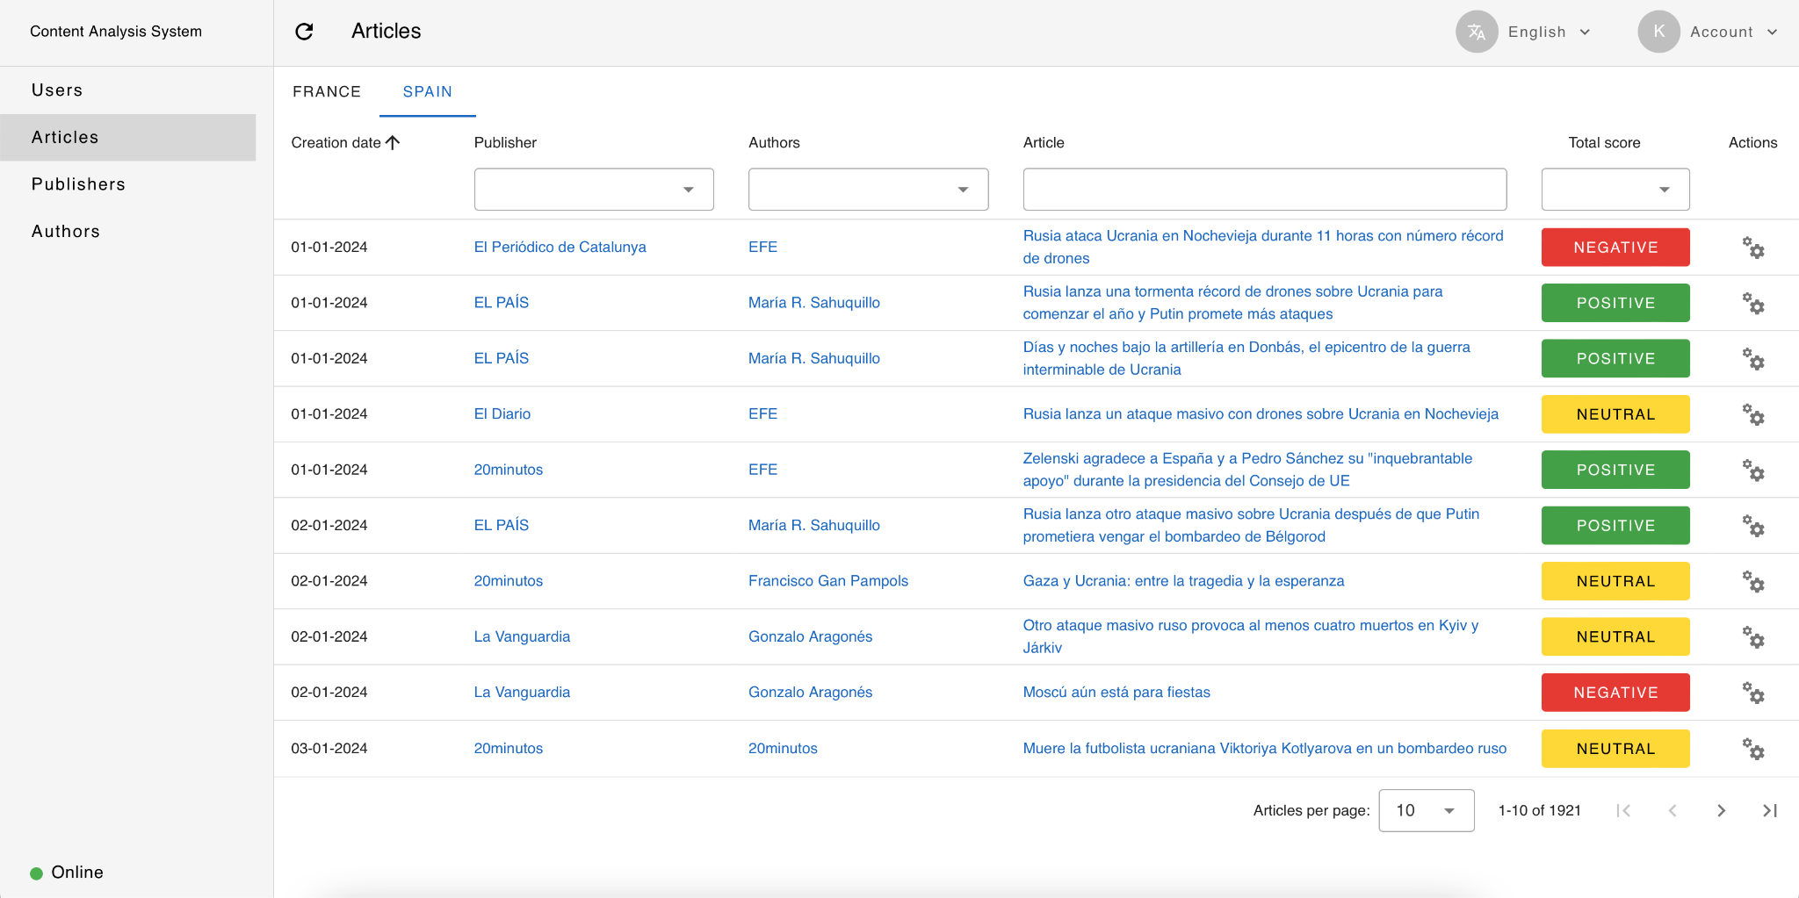Open article 'Gaza y Ucrania: entre la tragedia'
The width and height of the screenshot is (1799, 898).
1183,581
